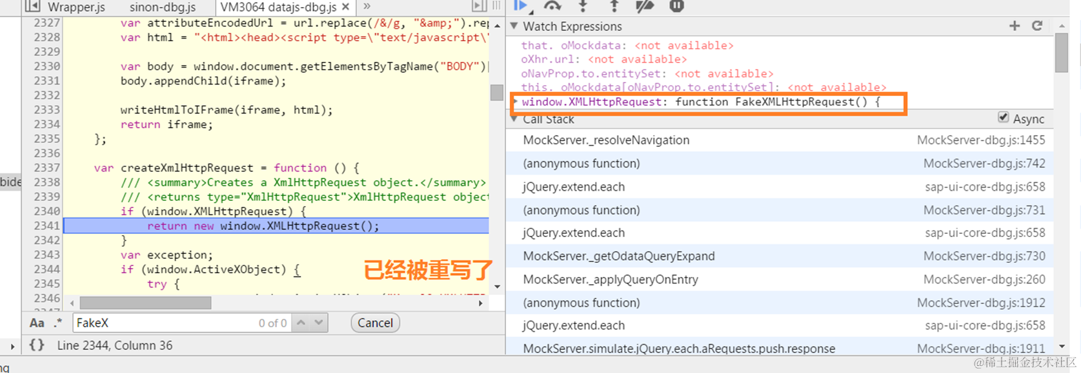Set breakpoint on line 2341
This screenshot has width=1081, height=373.
coord(47,225)
